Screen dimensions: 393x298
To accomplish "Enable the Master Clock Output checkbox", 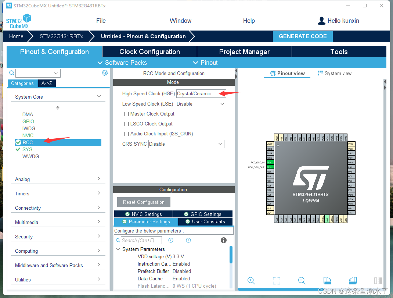I will coord(126,114).
